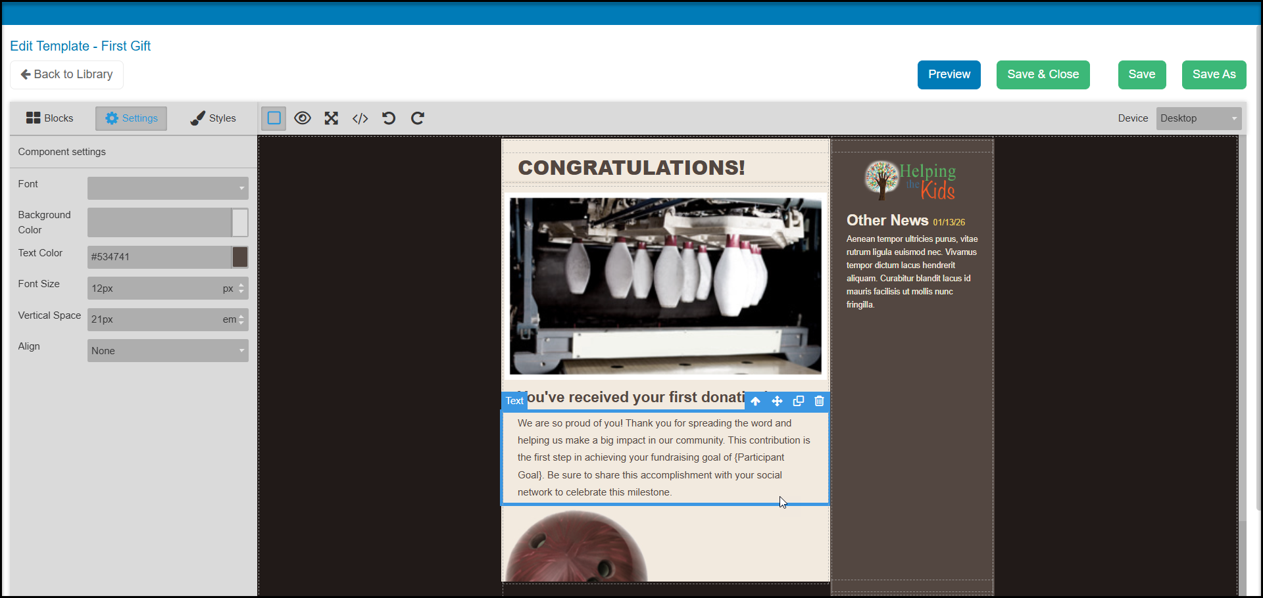Click the canvas vertical scrollbar
1263x598 pixels.
pos(1242,329)
